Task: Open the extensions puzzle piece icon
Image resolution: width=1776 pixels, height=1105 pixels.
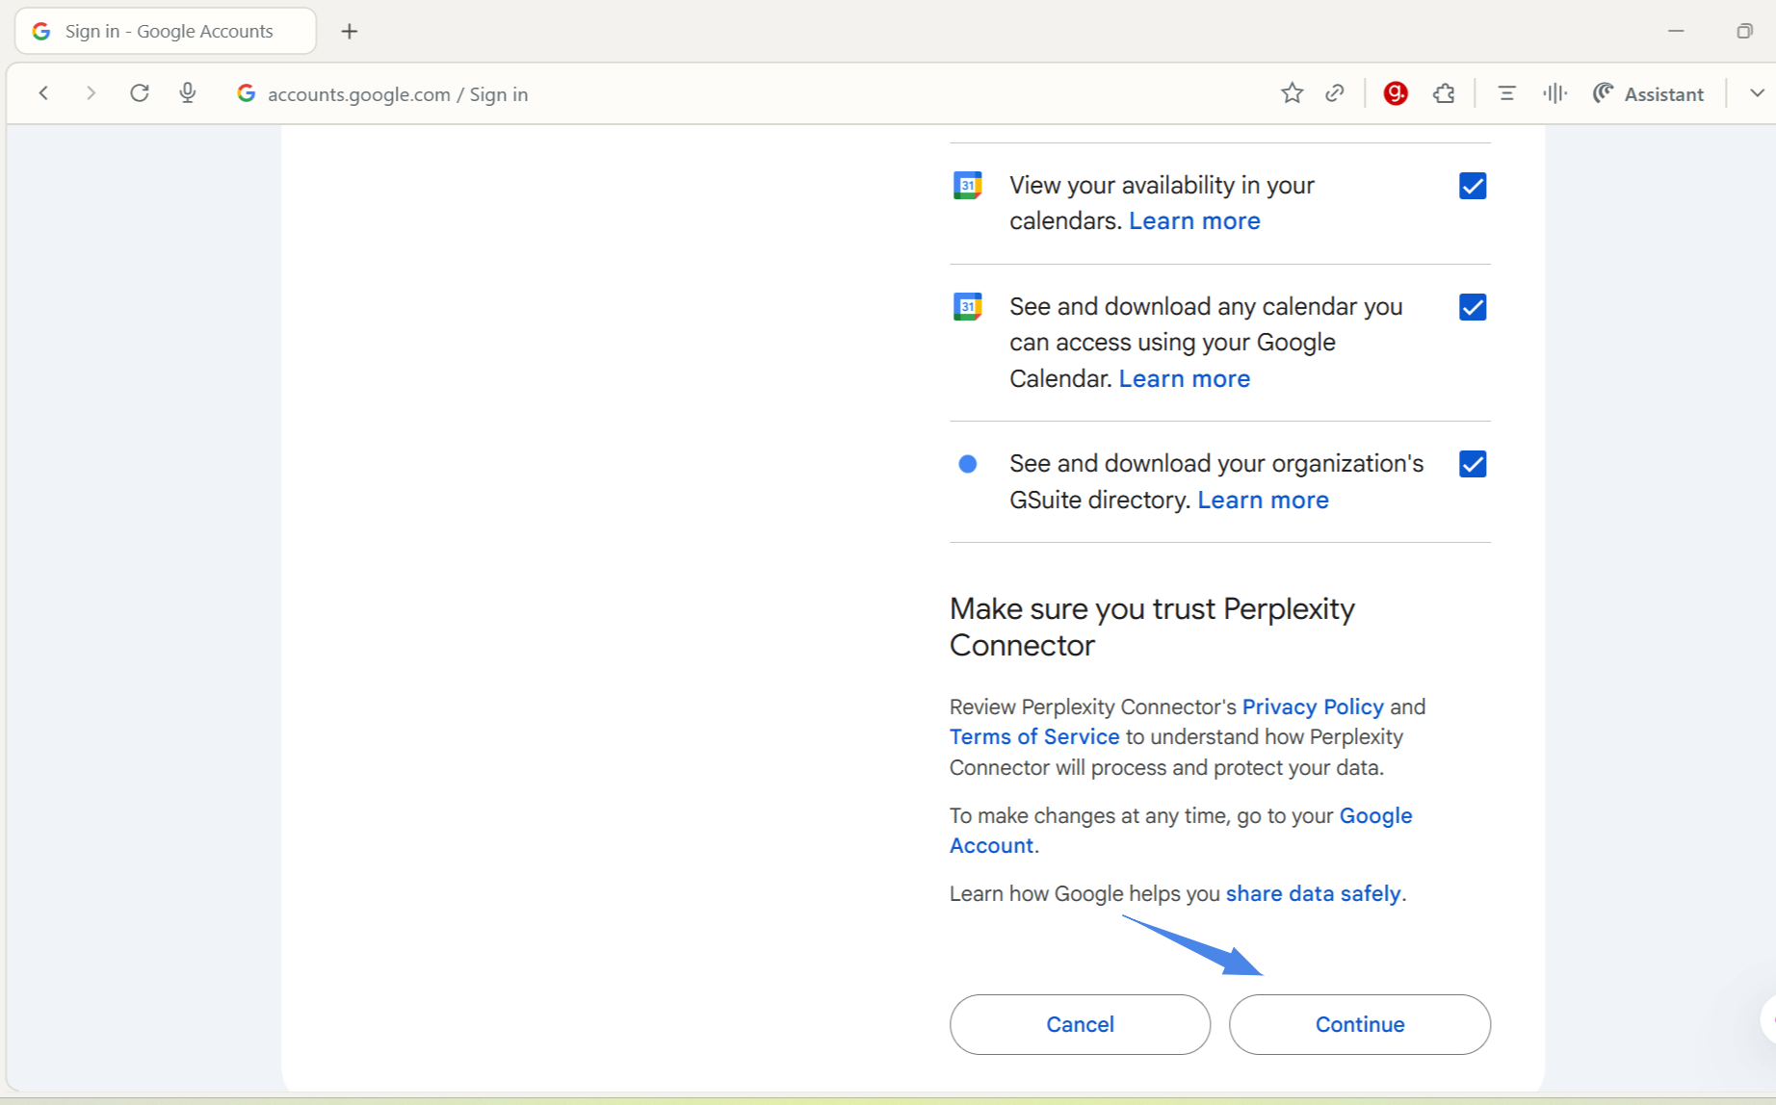Action: (1444, 93)
